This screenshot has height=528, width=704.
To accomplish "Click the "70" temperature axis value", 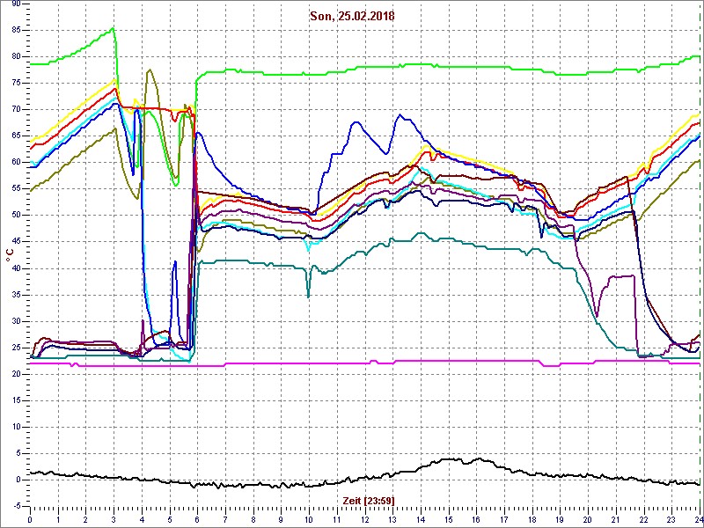I will [15, 110].
